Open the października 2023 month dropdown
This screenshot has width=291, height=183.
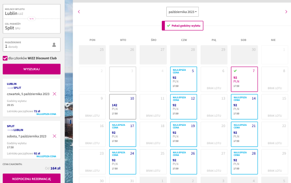[183, 12]
